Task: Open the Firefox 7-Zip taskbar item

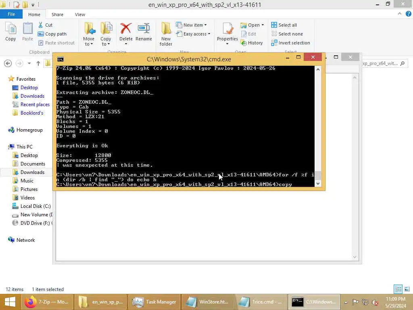Action: point(47,302)
